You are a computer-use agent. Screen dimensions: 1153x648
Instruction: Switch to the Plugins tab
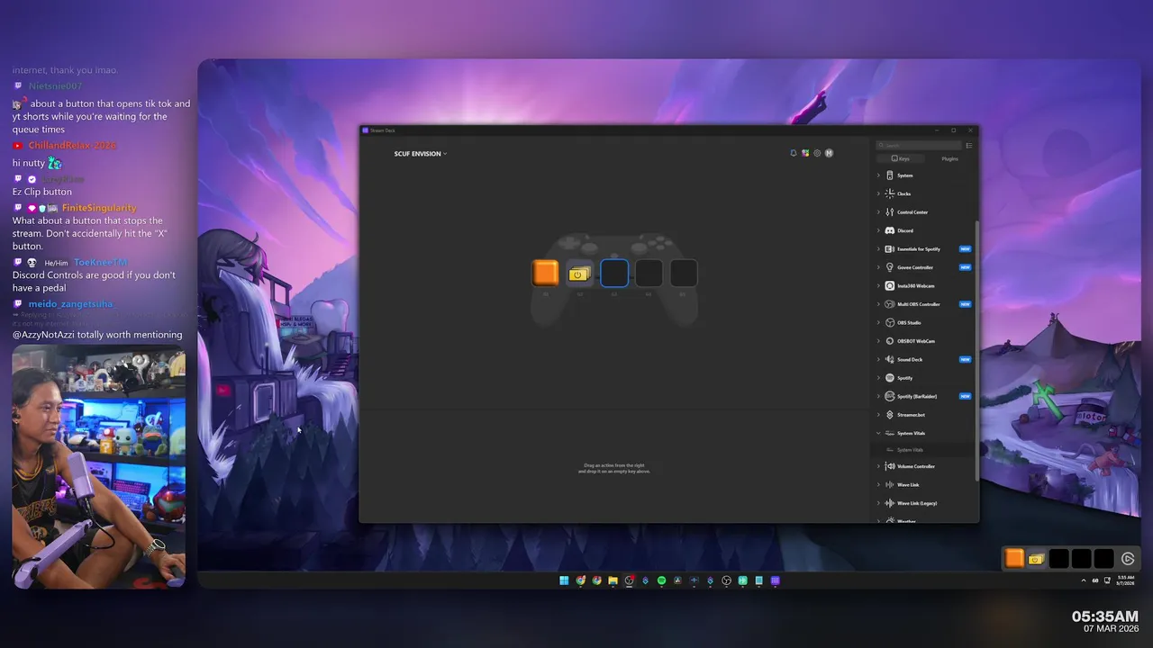[x=950, y=158]
